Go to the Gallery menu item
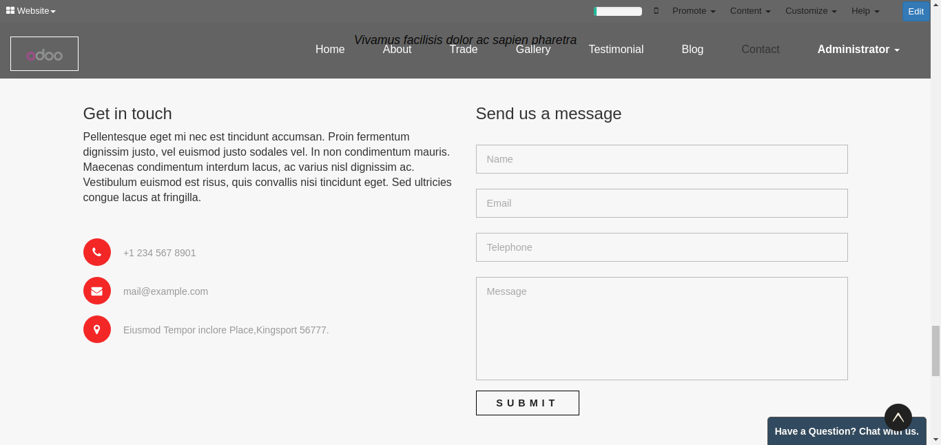The height and width of the screenshot is (445, 941). click(x=533, y=50)
